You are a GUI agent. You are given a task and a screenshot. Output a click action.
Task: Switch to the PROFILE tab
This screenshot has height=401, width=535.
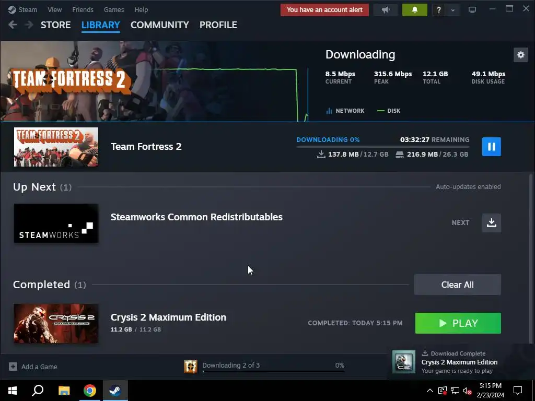tap(218, 25)
